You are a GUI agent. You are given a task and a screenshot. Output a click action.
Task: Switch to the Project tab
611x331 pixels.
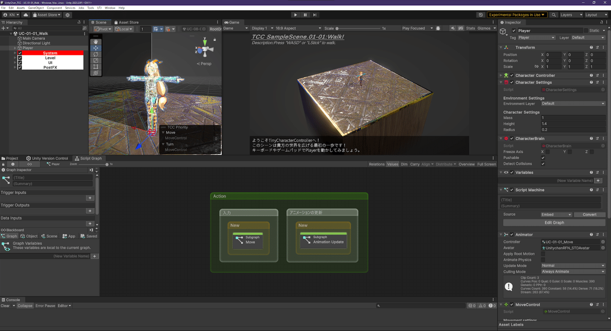click(10, 158)
